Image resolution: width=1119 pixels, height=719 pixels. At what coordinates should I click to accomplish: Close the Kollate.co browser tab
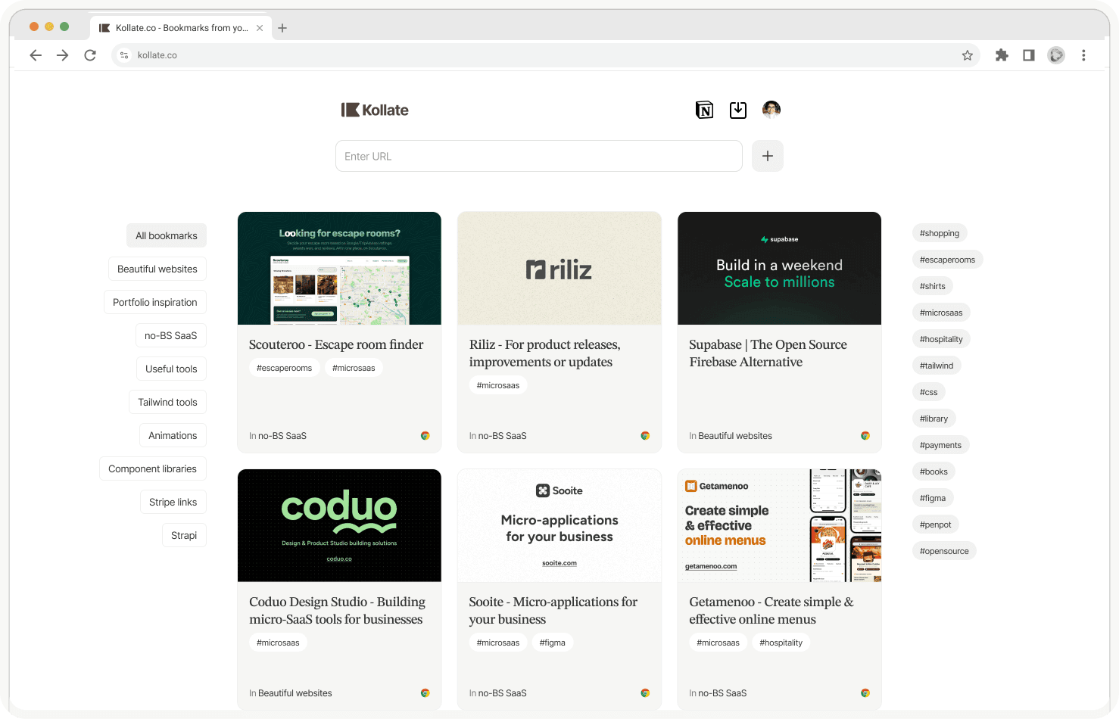(260, 28)
